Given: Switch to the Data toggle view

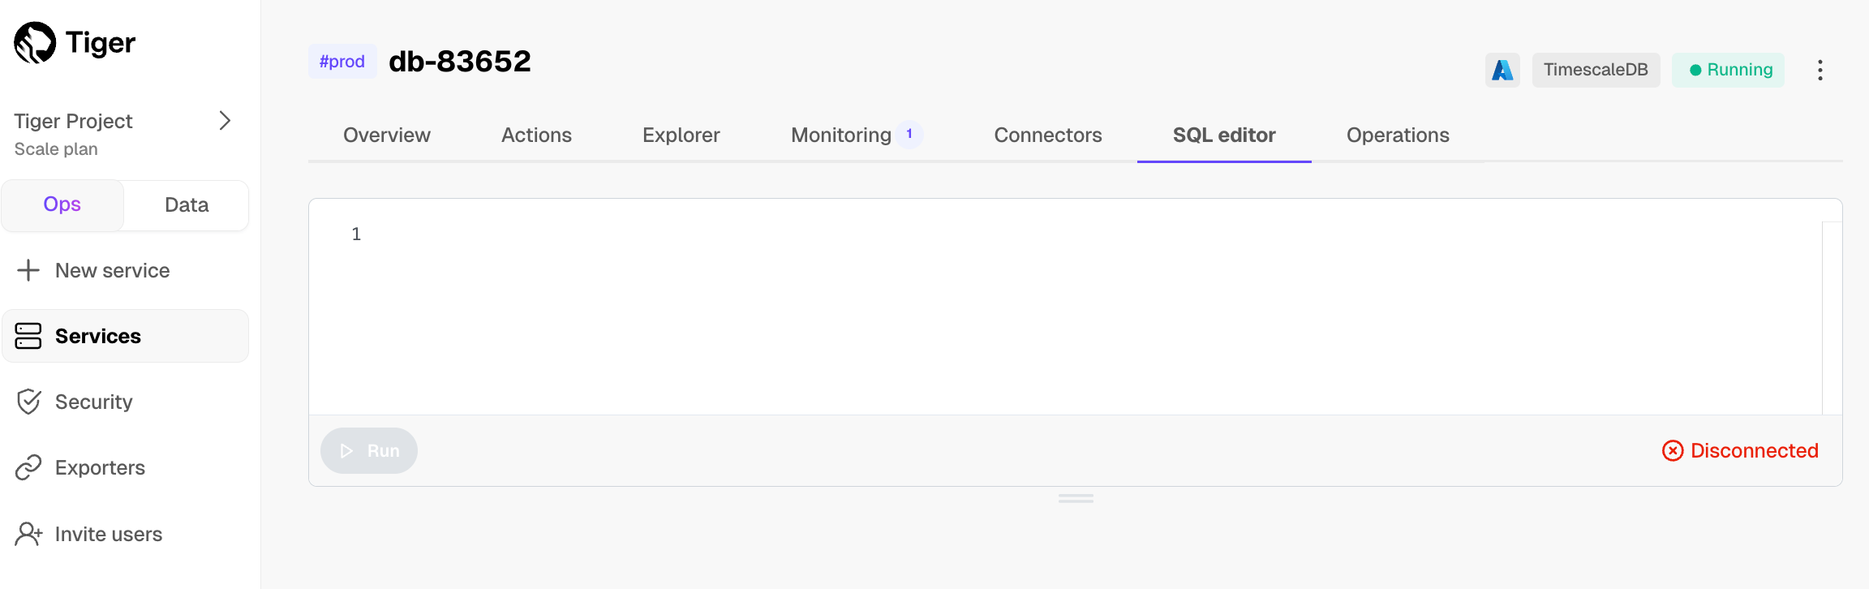Looking at the screenshot, I should [x=187, y=205].
